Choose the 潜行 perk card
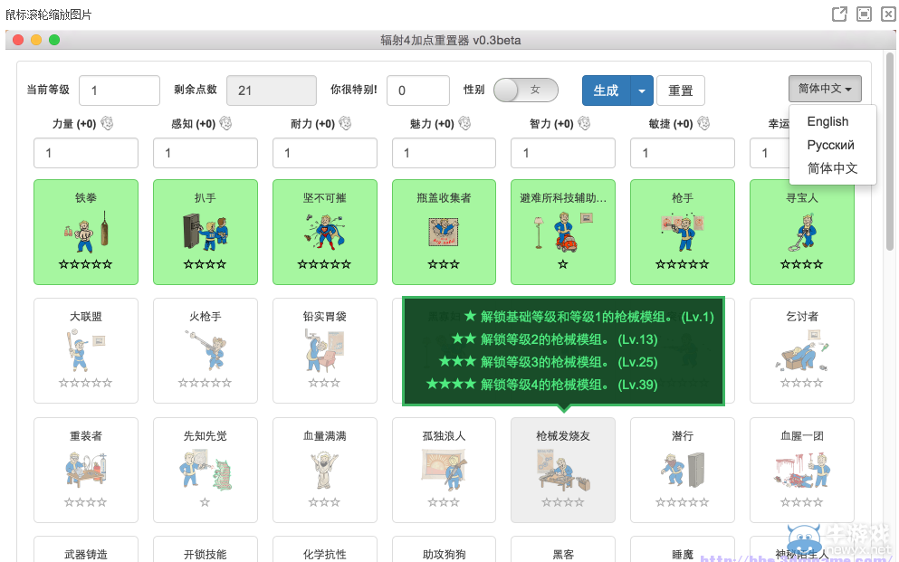This screenshot has width=899, height=562. [683, 470]
